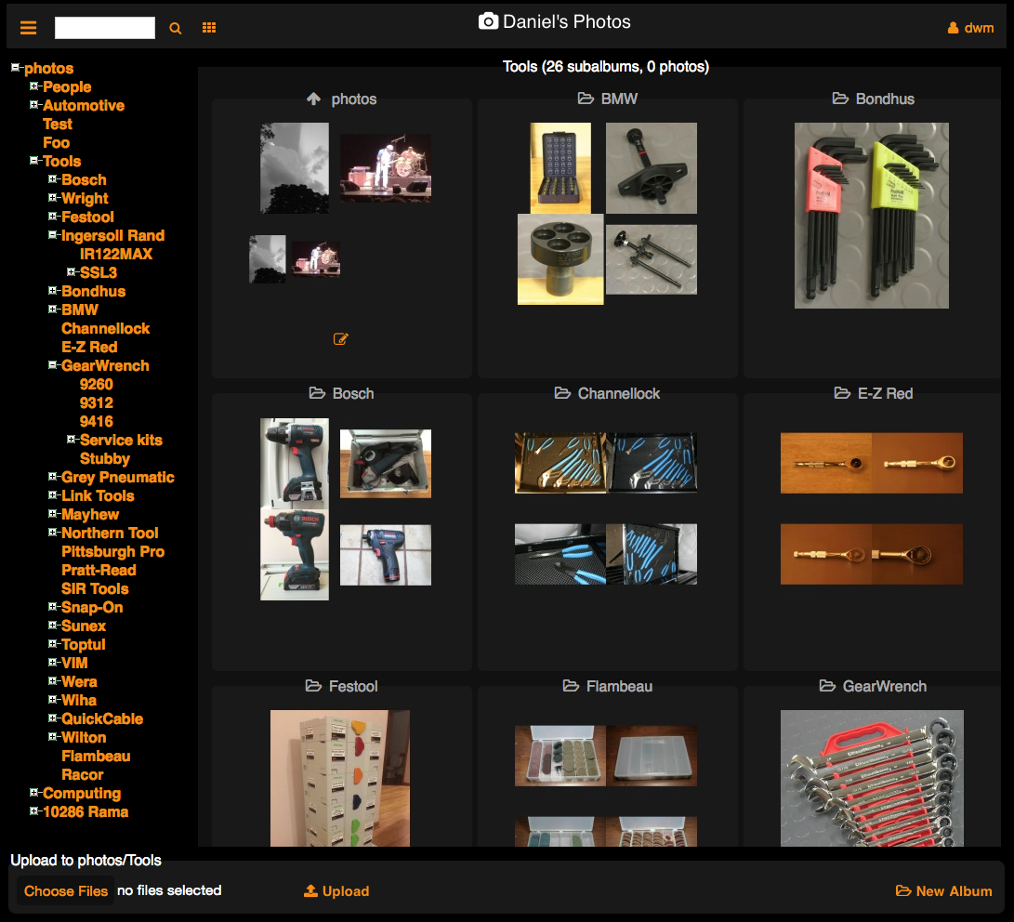Select Racor in the sidebar tree
The width and height of the screenshot is (1014, 922).
[82, 774]
